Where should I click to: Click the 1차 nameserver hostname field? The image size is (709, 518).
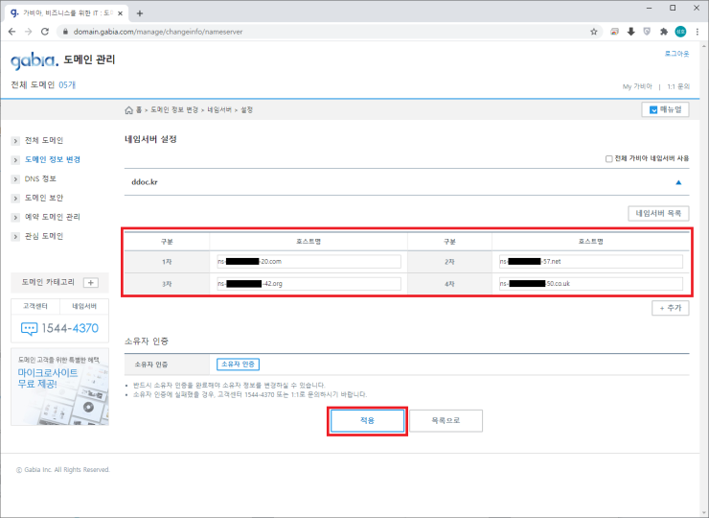pyautogui.click(x=309, y=261)
